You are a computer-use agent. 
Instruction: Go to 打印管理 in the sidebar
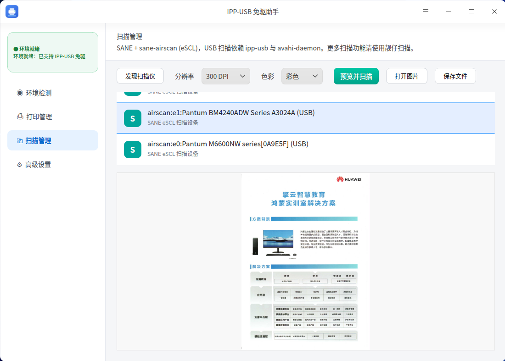(53, 117)
